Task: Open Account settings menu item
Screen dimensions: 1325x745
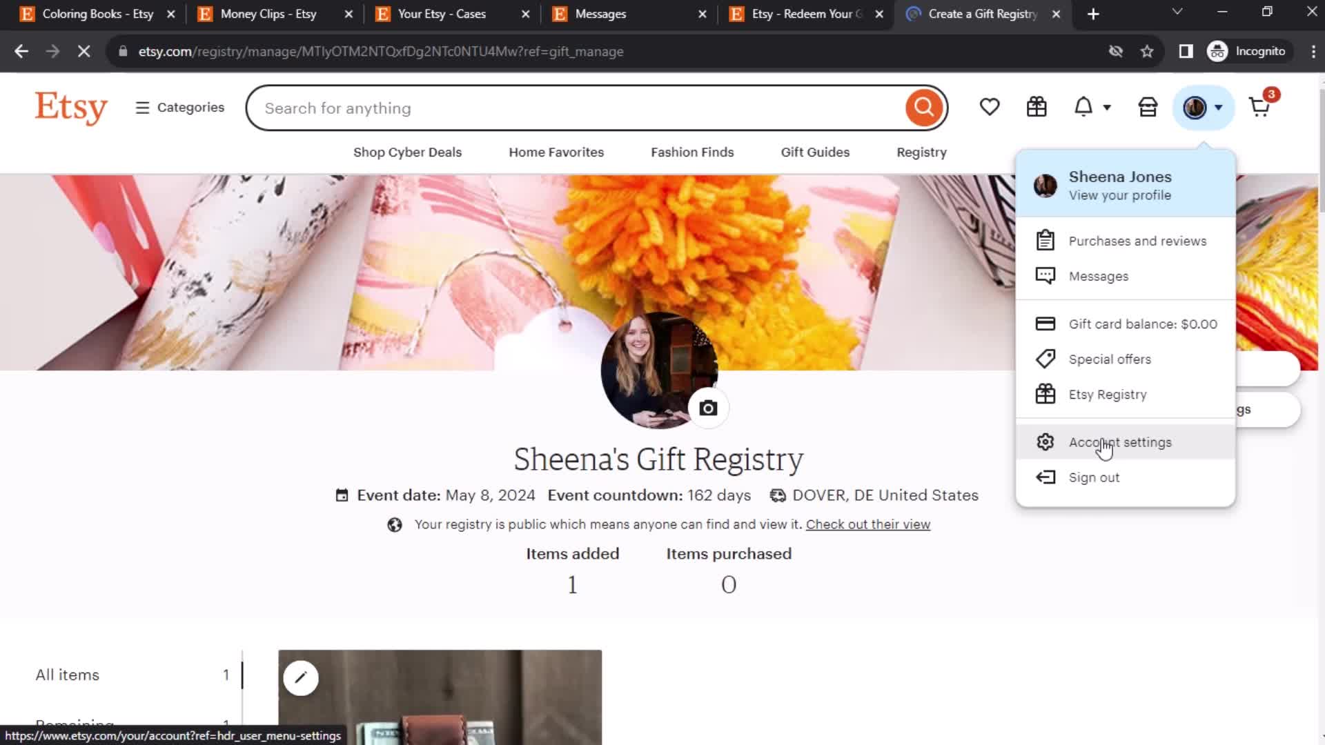Action: pyautogui.click(x=1121, y=442)
